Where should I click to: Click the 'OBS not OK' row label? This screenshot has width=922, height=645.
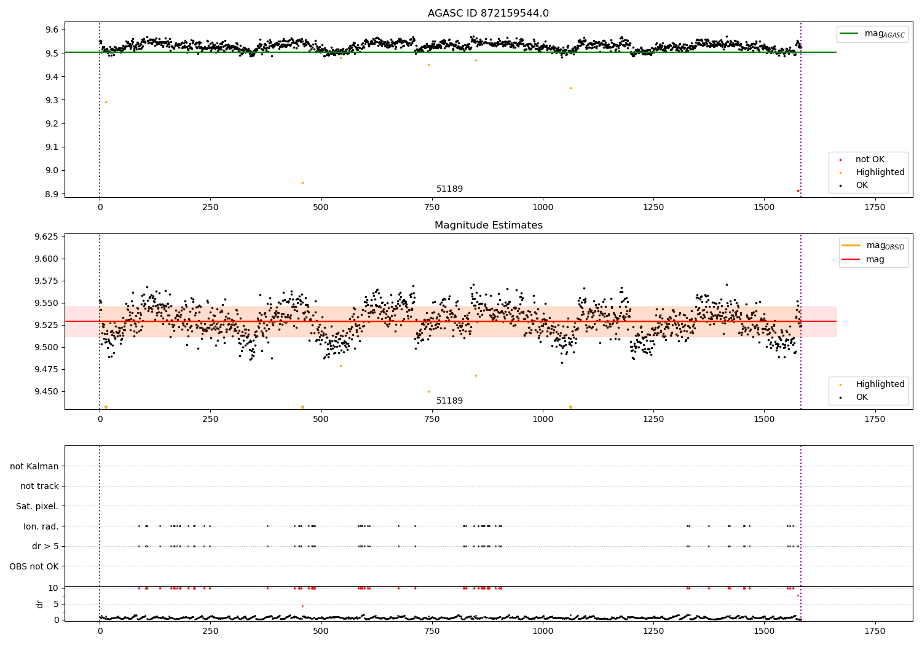coord(34,566)
